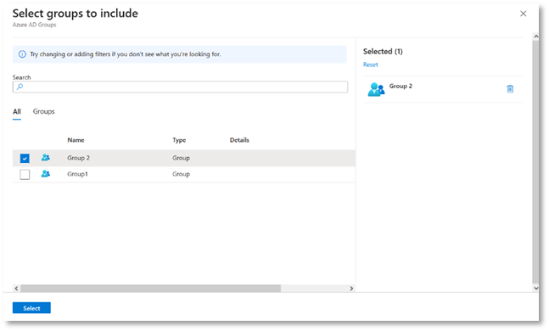
Task: Click the horizontal scrollbar right arrow
Action: pos(351,289)
